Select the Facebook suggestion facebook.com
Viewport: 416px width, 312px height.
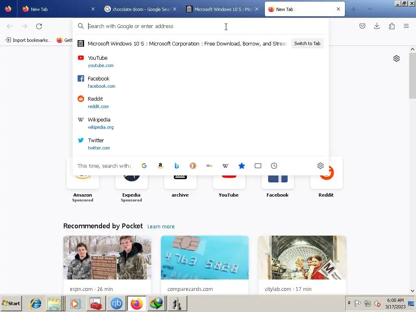tap(201, 82)
